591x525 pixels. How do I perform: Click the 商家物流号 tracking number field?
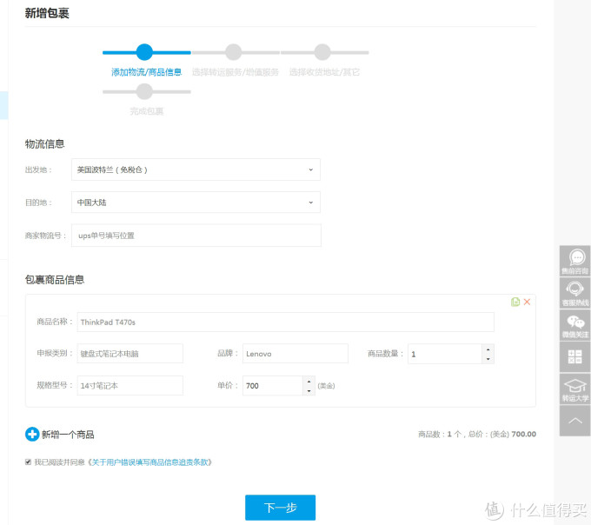[196, 236]
